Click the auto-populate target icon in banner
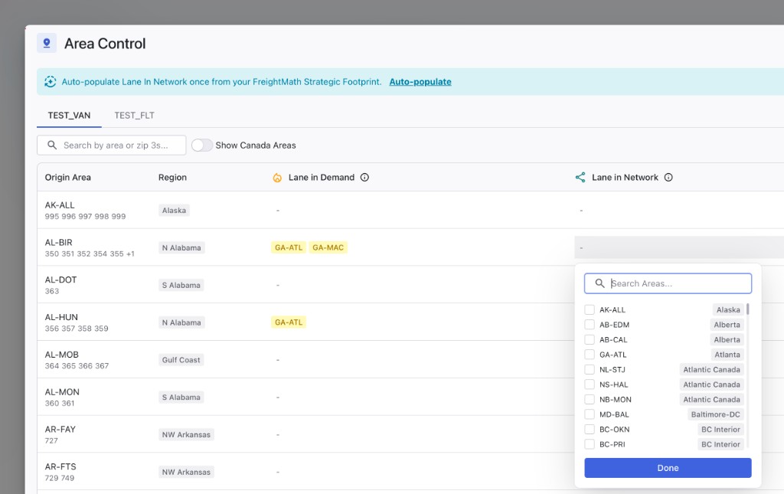The width and height of the screenshot is (784, 494). tap(50, 81)
